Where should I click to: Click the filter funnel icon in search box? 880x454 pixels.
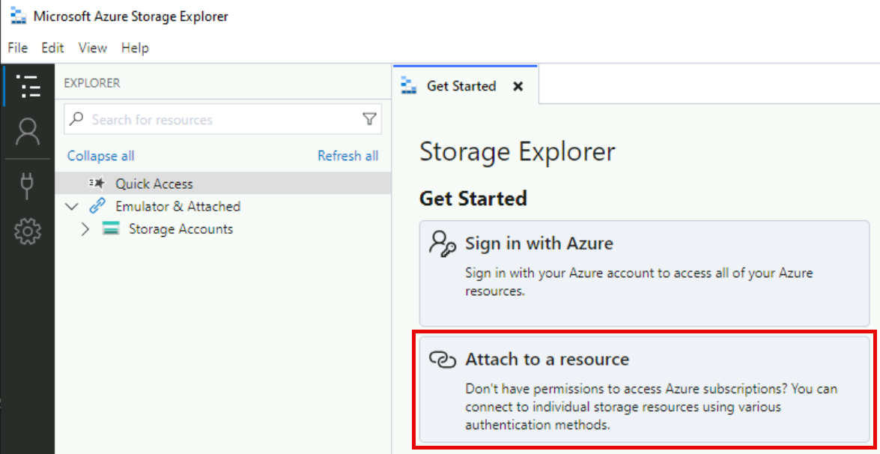[x=369, y=119]
